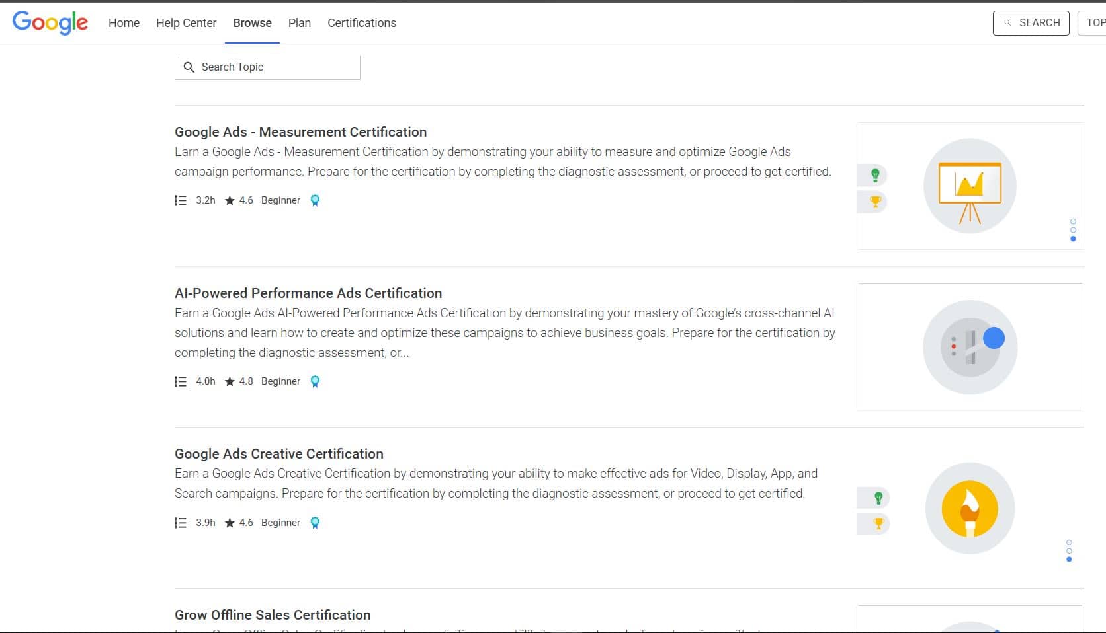This screenshot has height=633, width=1106.
Task: Click the trophy icon on Creative card
Action: [878, 523]
